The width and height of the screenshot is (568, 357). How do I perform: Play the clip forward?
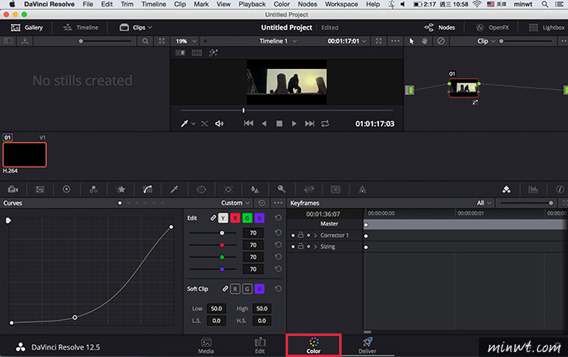click(x=294, y=124)
